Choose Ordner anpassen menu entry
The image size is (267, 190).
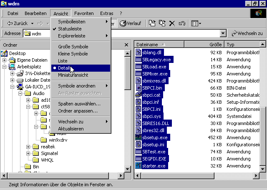[x=81, y=111]
